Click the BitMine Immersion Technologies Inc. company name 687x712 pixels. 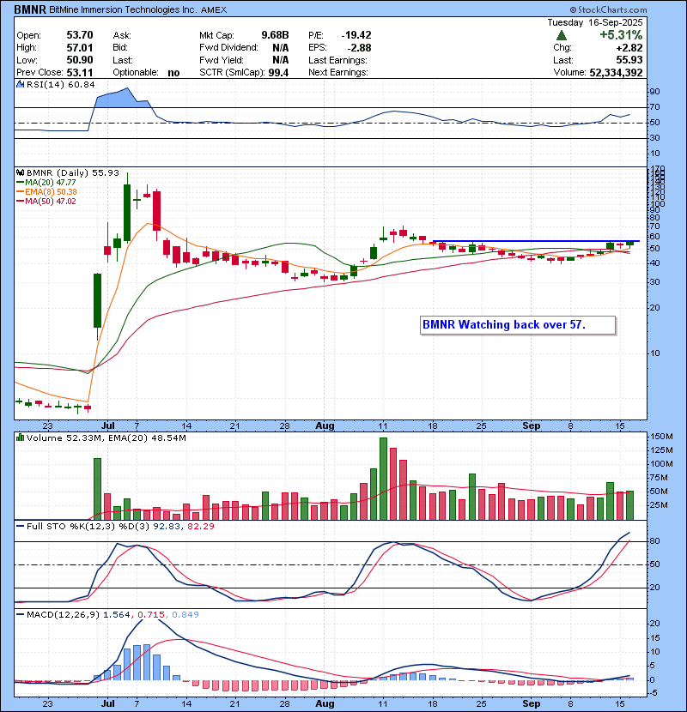pos(123,9)
